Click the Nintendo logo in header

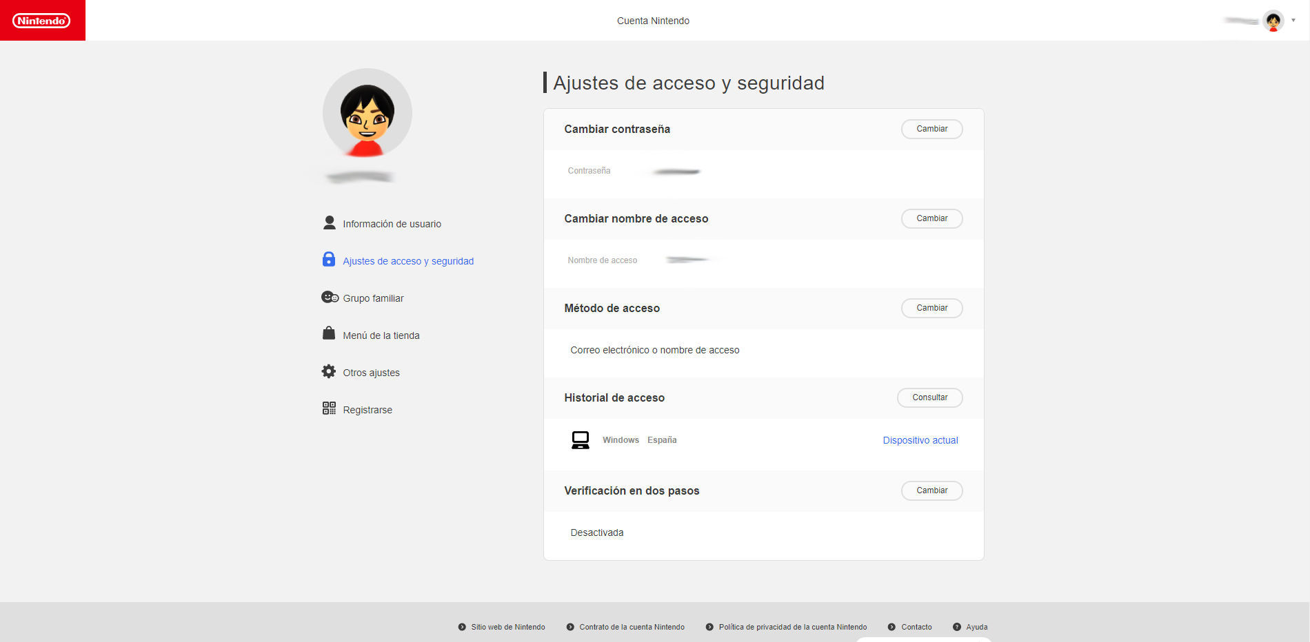click(41, 21)
